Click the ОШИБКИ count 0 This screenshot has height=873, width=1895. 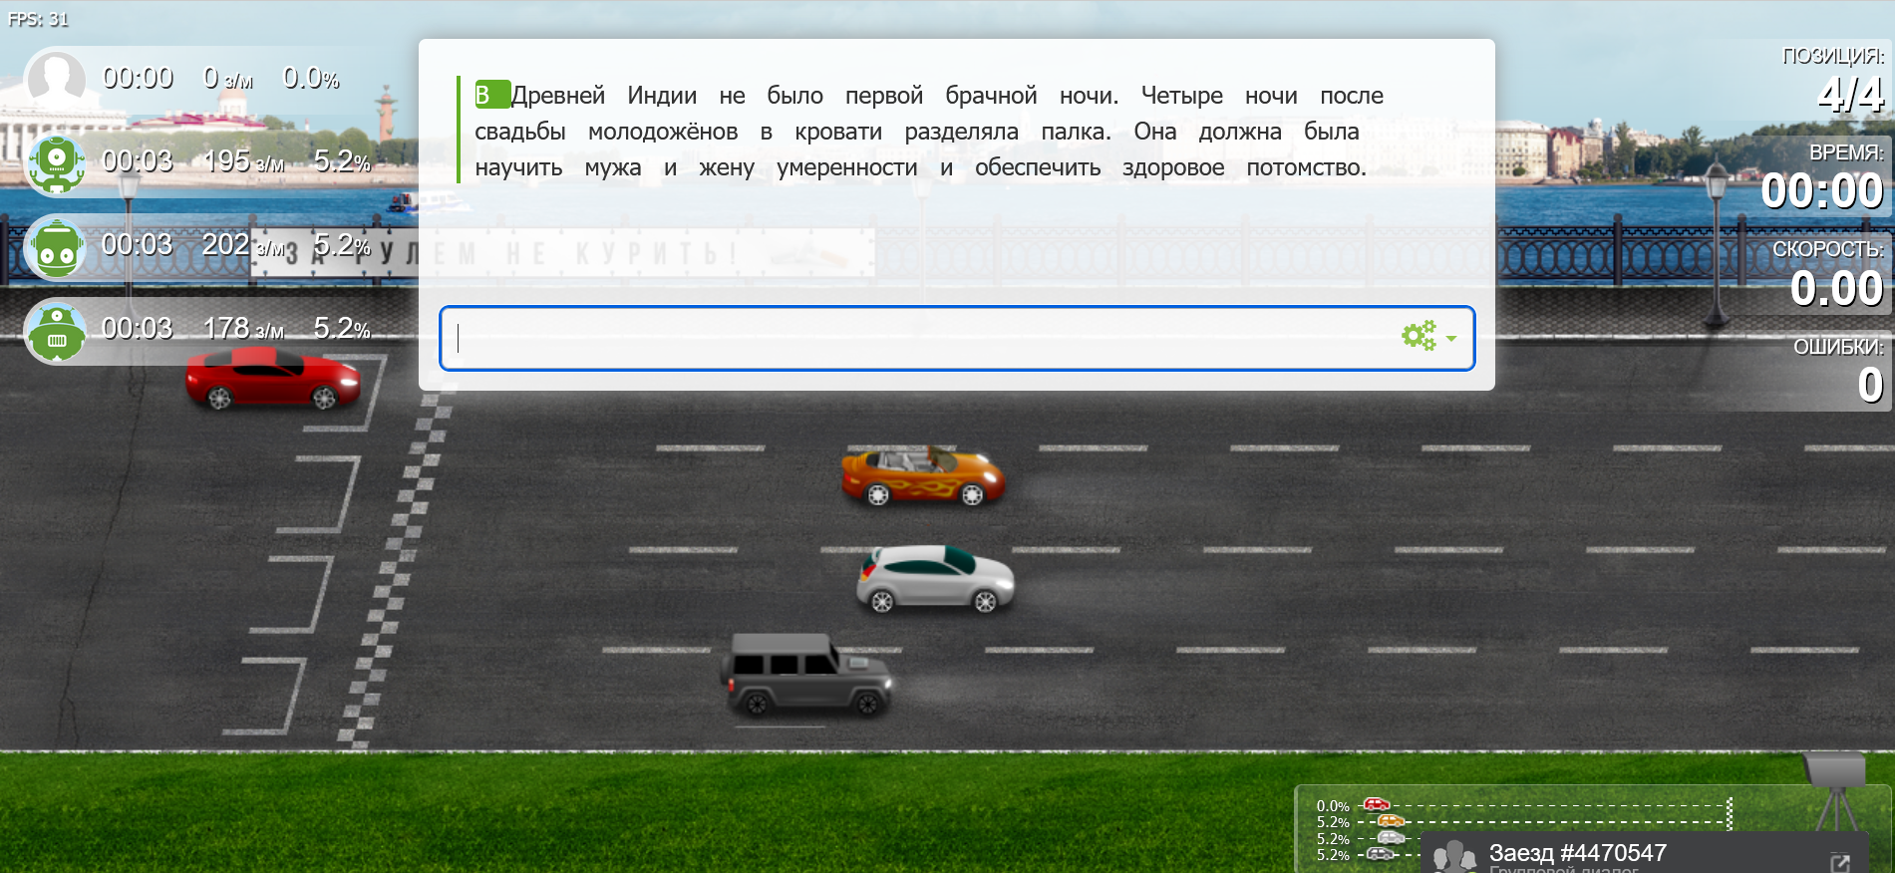[1870, 385]
